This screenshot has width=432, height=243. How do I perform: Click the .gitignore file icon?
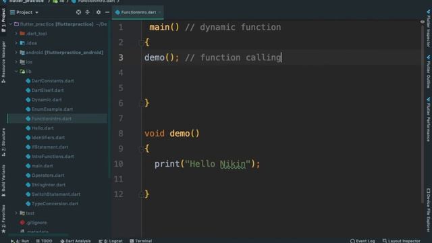22,223
